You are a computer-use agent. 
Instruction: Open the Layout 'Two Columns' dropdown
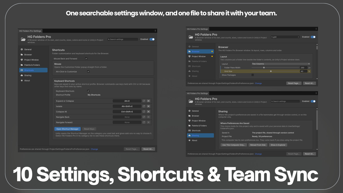pos(281,64)
